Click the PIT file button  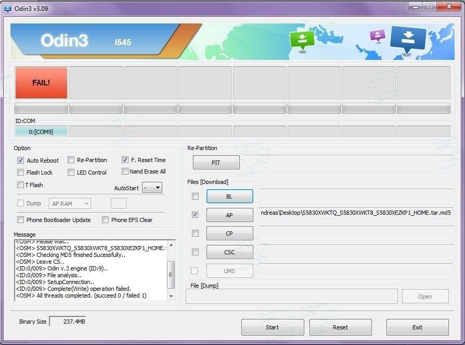click(216, 163)
